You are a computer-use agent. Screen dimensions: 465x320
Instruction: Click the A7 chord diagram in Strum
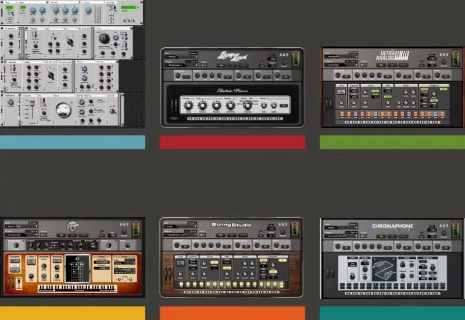pyautogui.click(x=78, y=268)
